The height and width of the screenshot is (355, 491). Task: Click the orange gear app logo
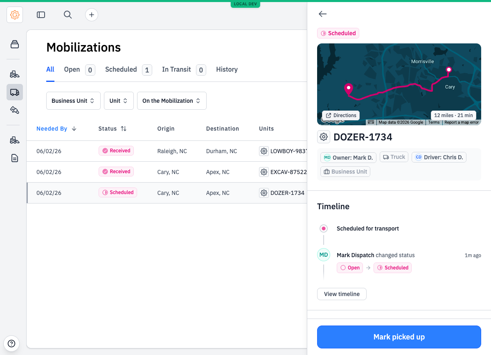tap(15, 15)
